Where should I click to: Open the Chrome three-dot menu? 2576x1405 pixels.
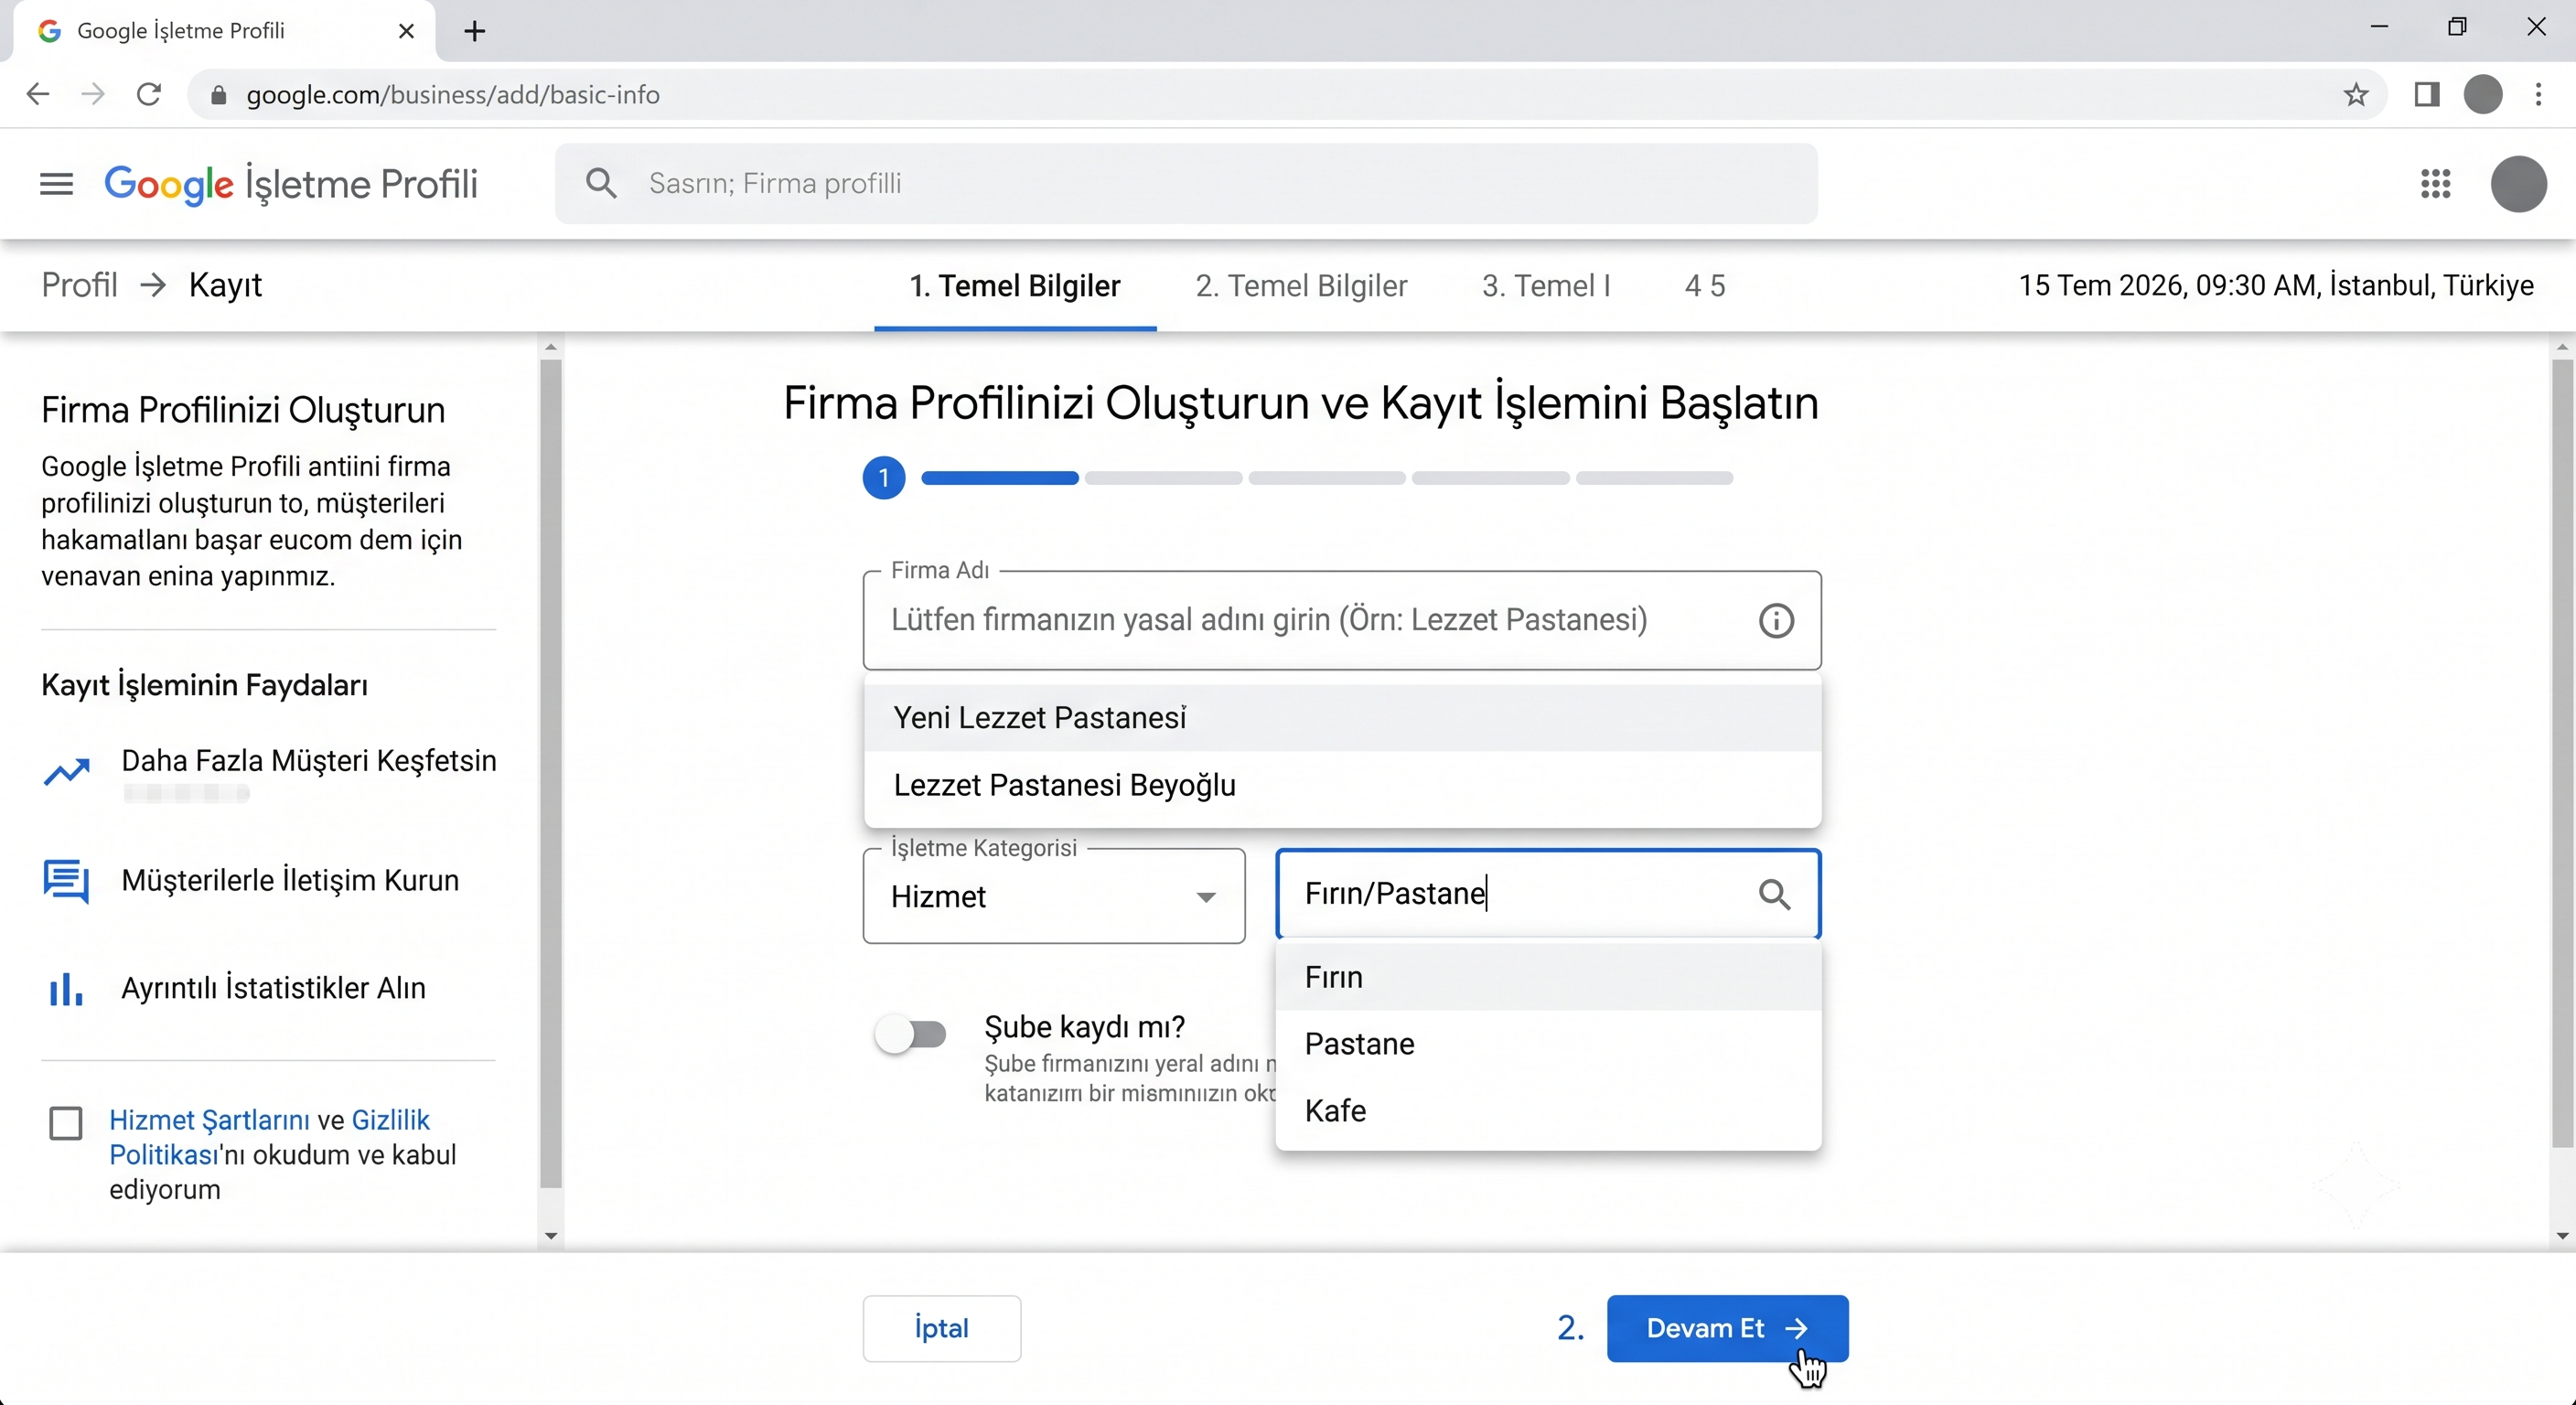2539,95
